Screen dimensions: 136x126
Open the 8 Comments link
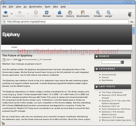coord(46,59)
